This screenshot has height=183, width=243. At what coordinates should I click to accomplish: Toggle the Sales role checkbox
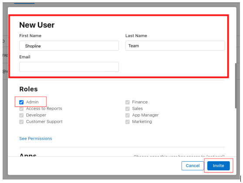(x=128, y=109)
